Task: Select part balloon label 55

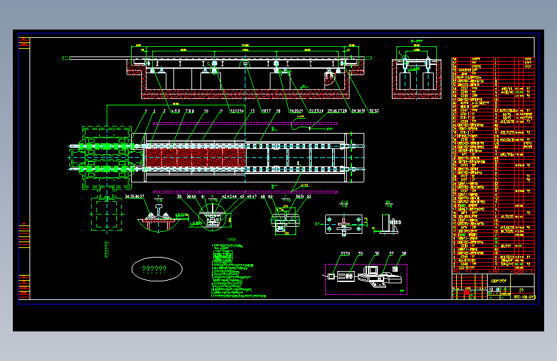Action: 360,254
